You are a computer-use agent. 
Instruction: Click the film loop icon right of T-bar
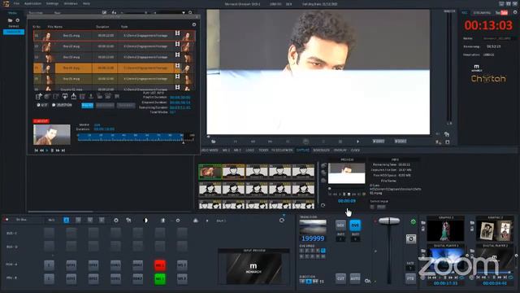click(x=411, y=238)
